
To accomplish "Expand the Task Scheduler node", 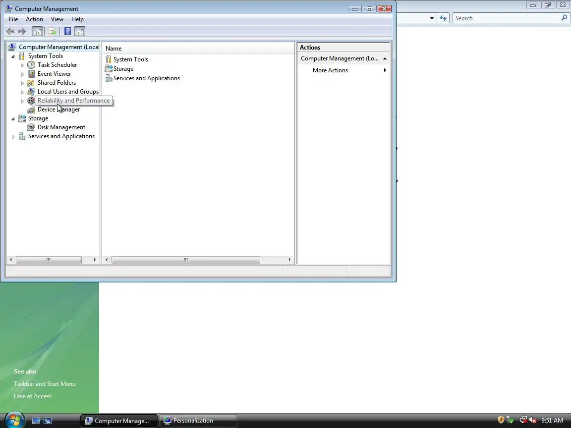I will 22,65.
